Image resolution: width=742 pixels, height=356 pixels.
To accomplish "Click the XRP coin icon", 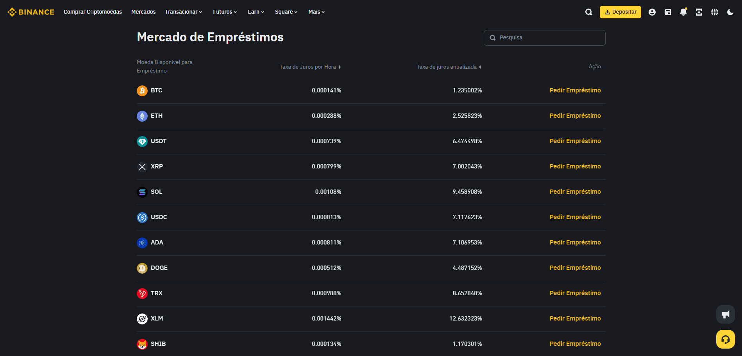I will [x=142, y=166].
